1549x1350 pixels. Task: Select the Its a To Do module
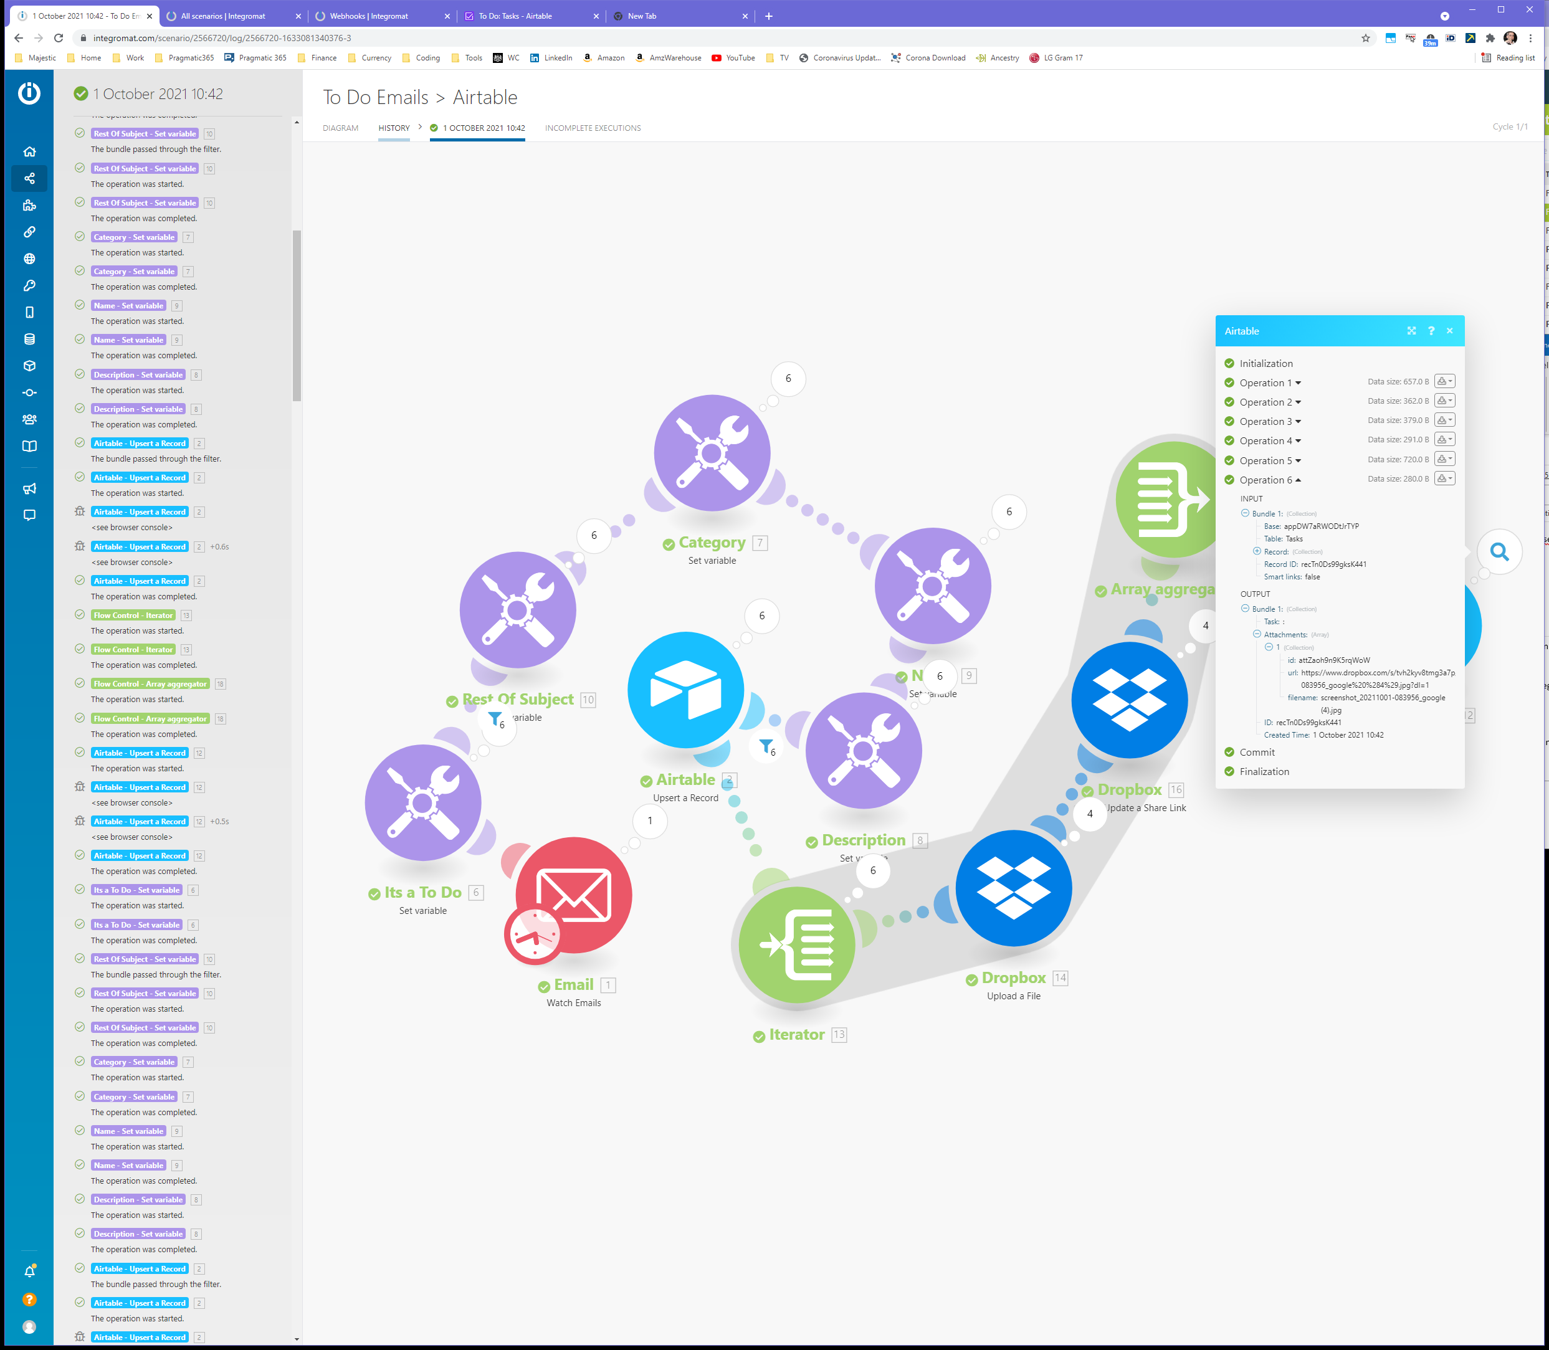[422, 802]
